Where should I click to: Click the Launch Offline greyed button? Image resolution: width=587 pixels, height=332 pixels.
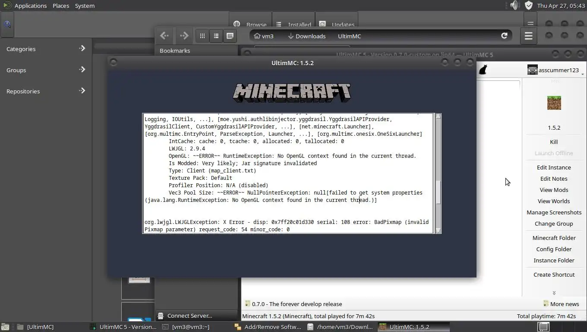(554, 153)
